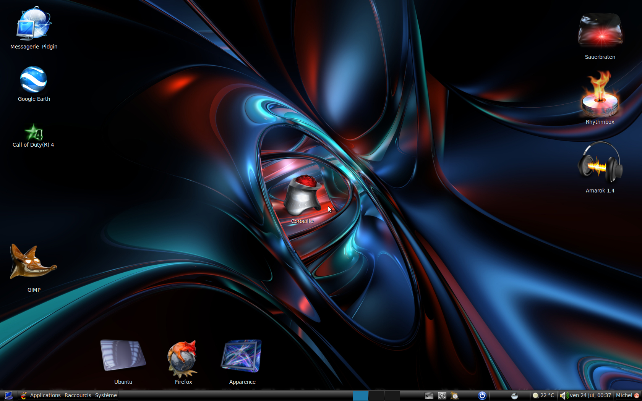This screenshot has width=642, height=401.
Task: Click the show-desktop icon in the panel
Action: [8, 396]
